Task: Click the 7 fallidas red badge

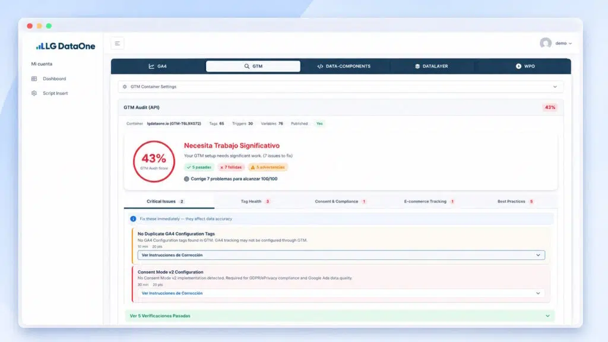Action: click(x=231, y=167)
